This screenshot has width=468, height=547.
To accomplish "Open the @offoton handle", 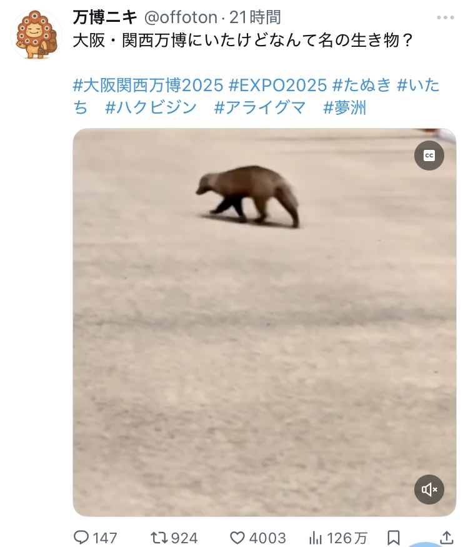I will coord(181,17).
